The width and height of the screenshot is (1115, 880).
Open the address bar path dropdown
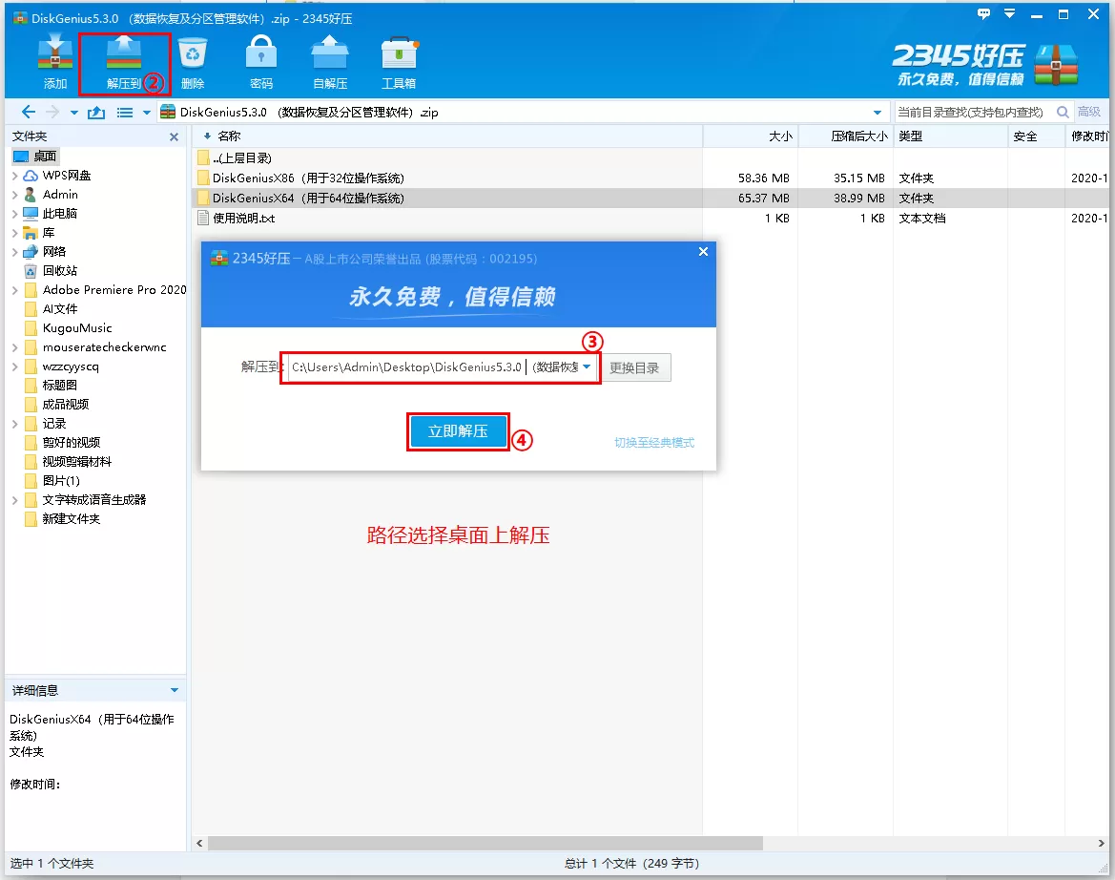(x=878, y=112)
